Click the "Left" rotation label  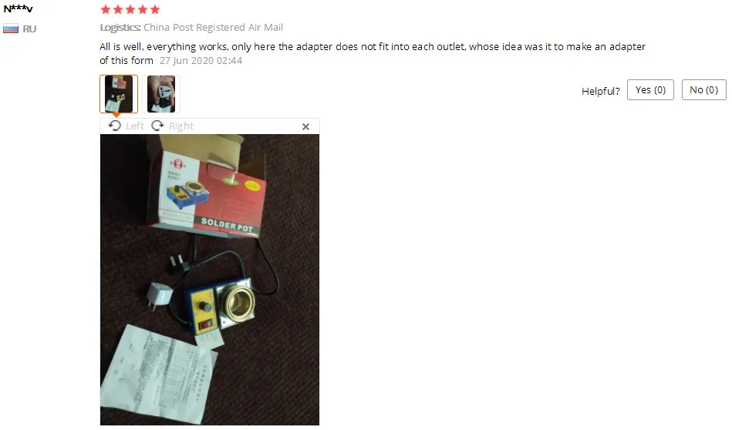click(134, 126)
